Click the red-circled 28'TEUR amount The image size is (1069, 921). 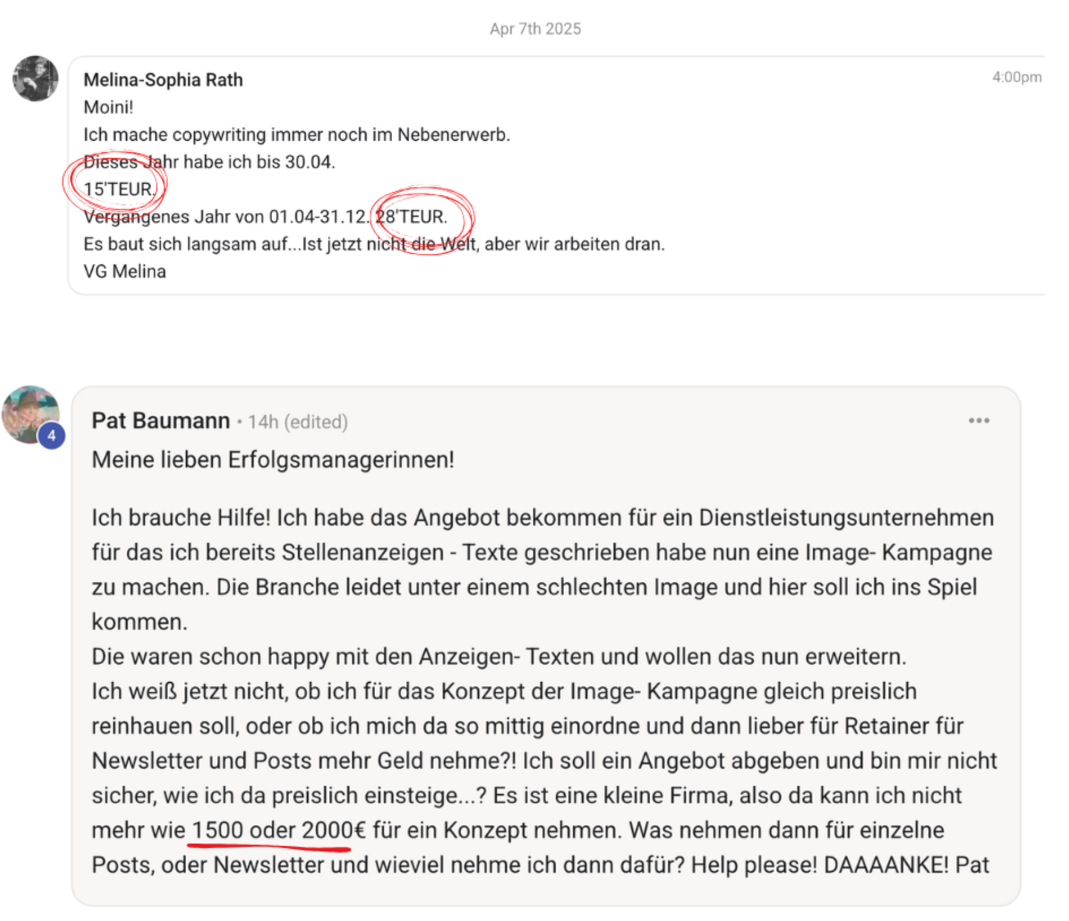click(411, 217)
